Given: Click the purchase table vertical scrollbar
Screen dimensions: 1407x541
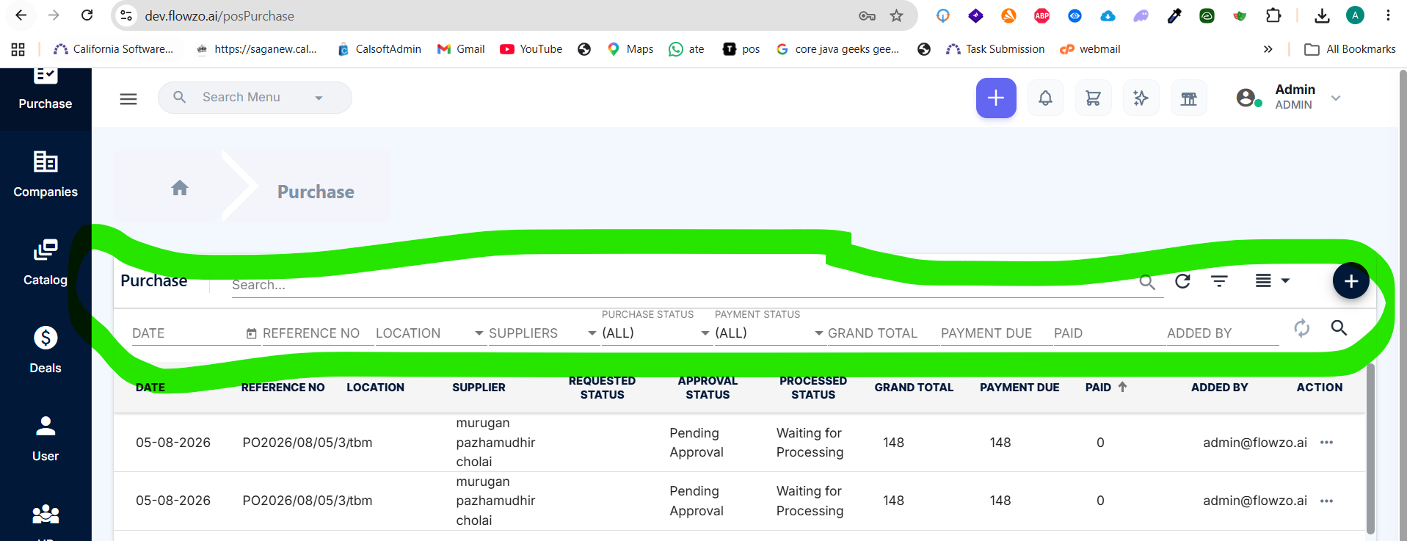Looking at the screenshot, I should tap(1370, 449).
